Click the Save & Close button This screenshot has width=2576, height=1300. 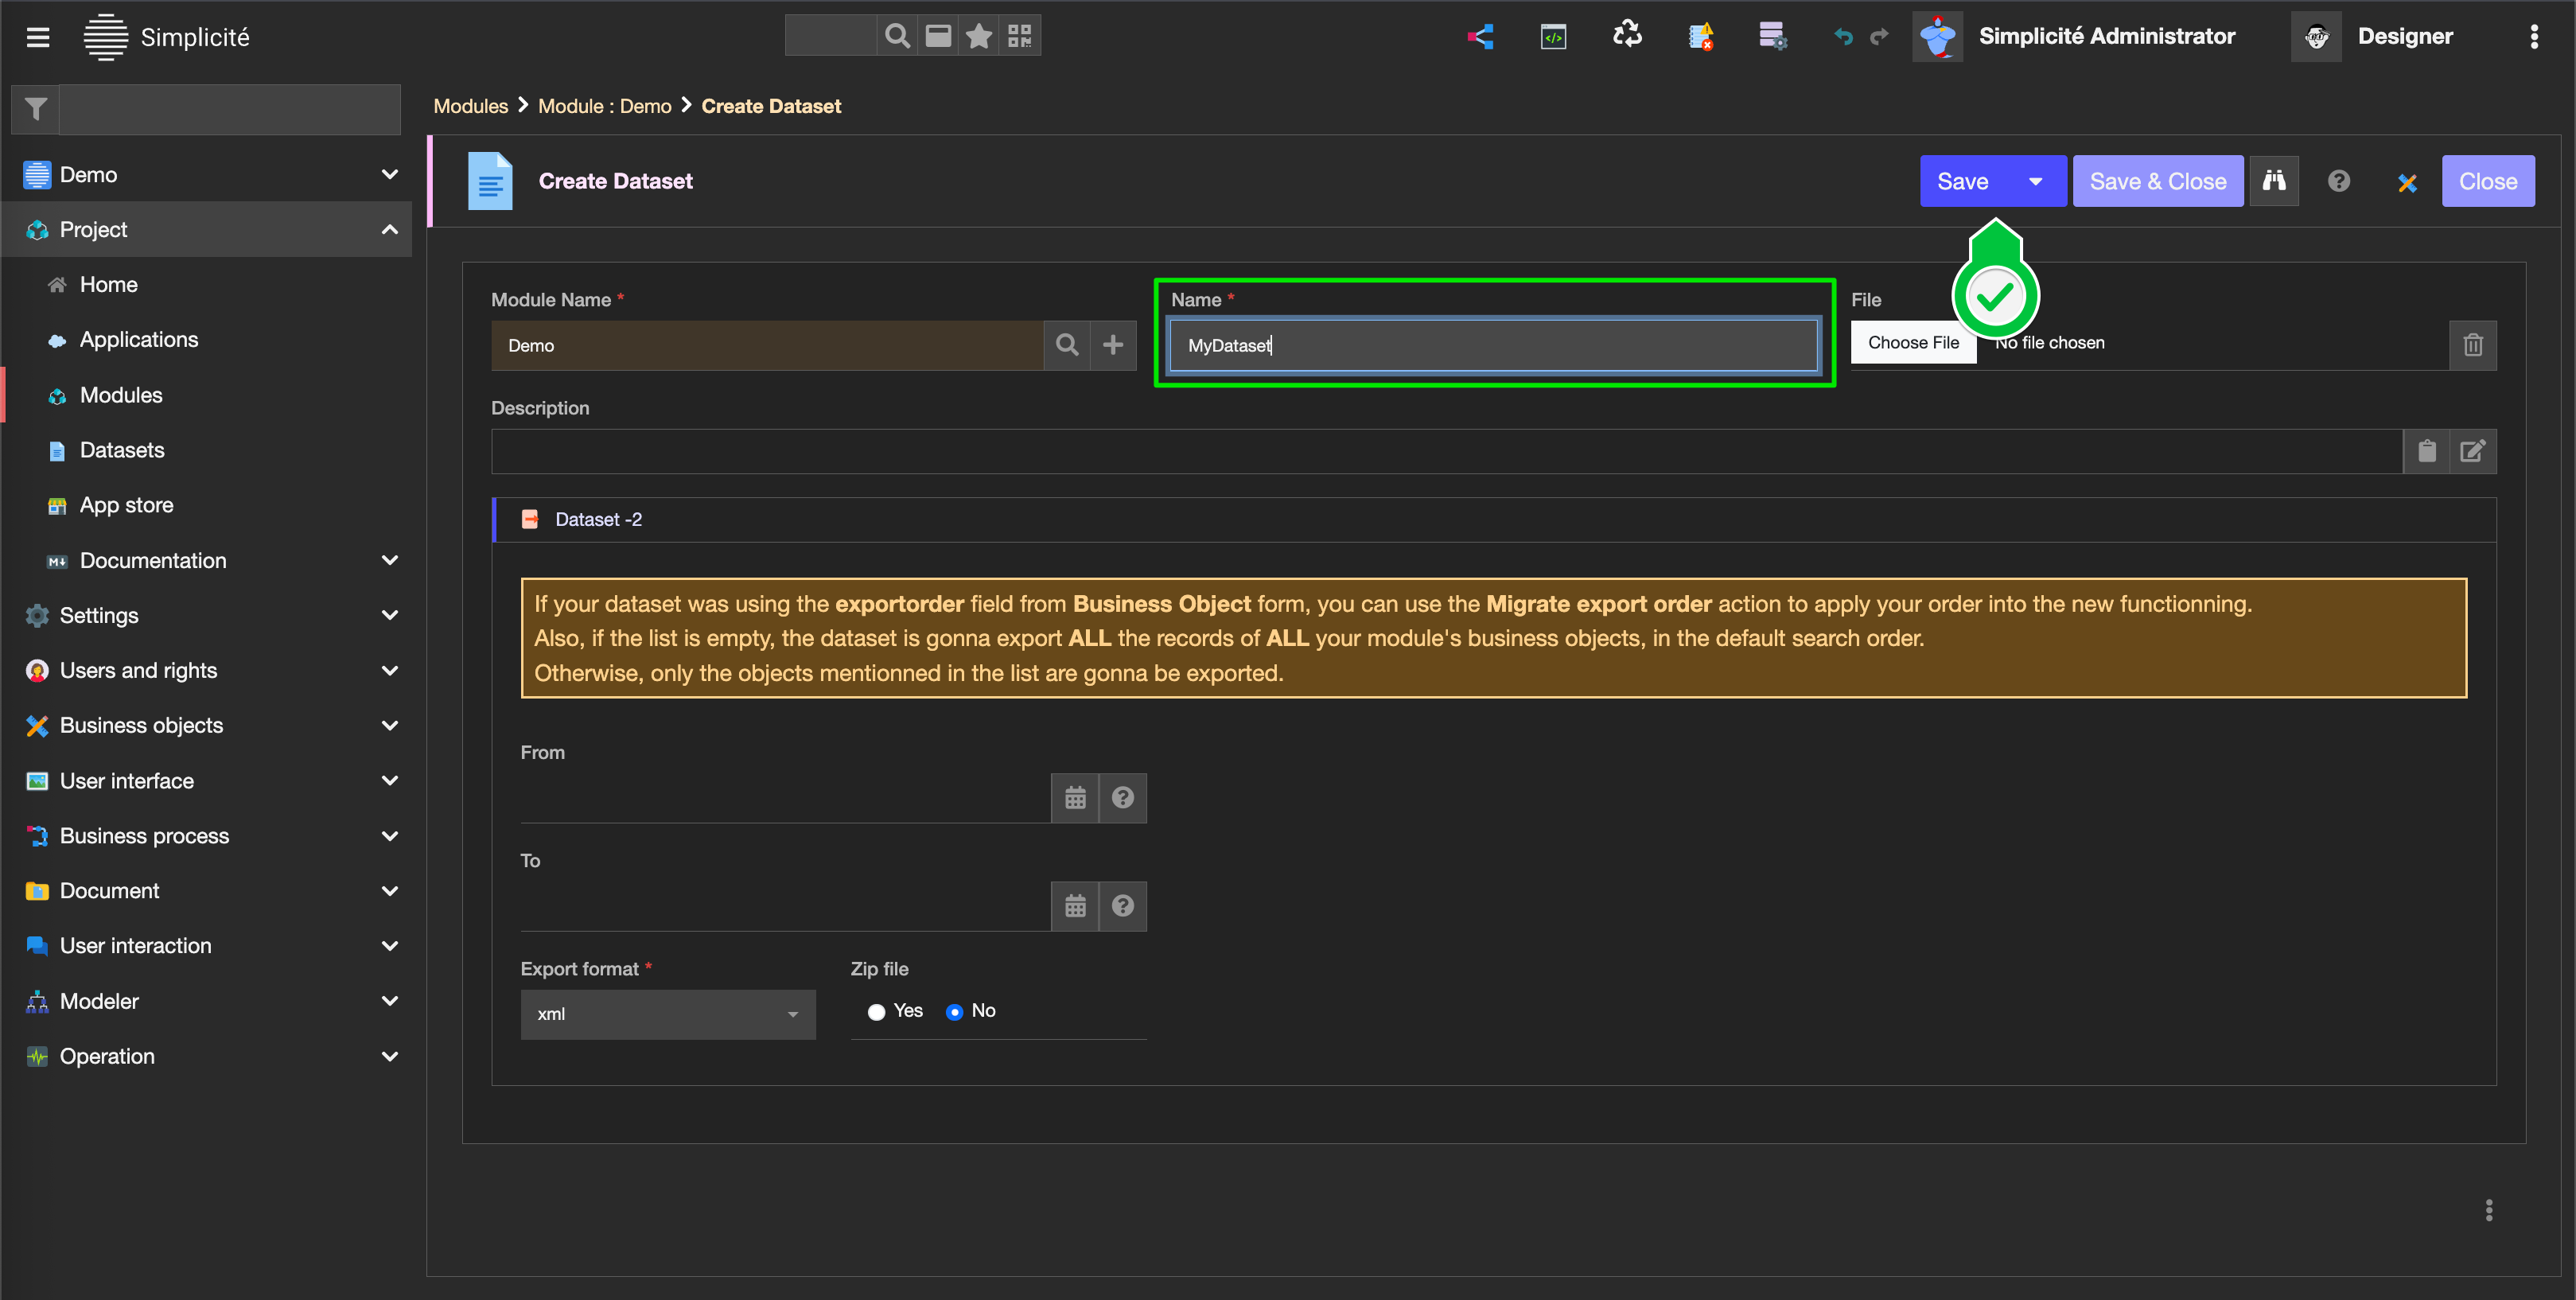point(2157,181)
